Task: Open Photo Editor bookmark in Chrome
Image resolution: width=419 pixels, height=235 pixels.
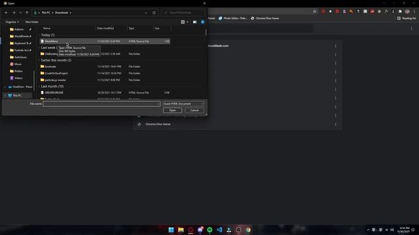Action: 233,18
